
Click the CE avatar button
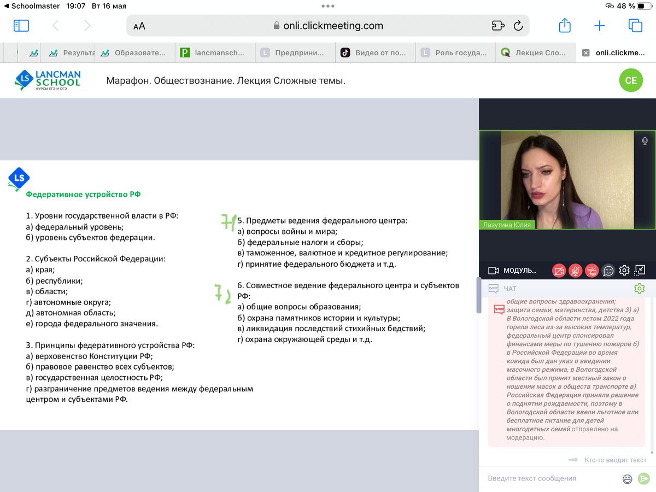point(631,80)
